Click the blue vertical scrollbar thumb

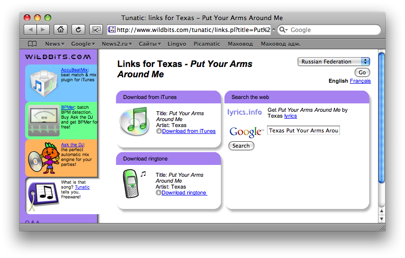[381, 118]
